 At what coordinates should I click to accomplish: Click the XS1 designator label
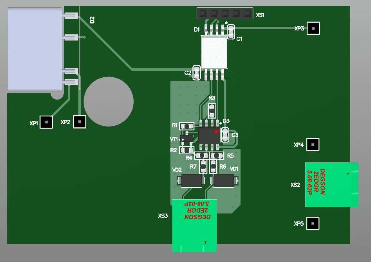coord(260,15)
